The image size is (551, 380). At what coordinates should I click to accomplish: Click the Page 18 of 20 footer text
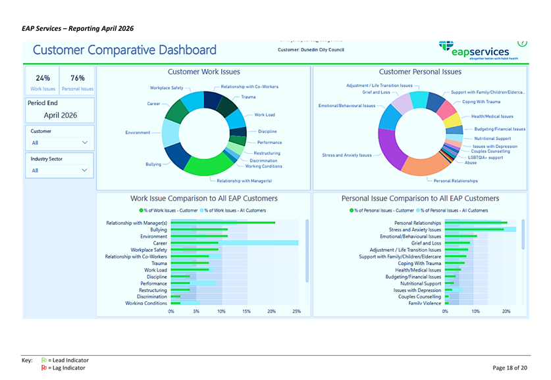click(x=510, y=368)
